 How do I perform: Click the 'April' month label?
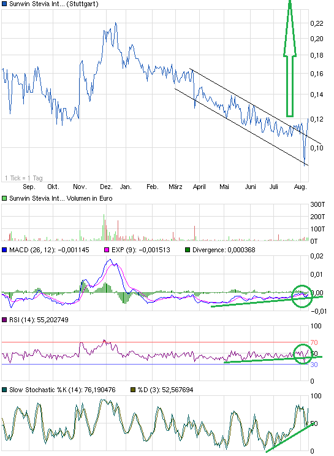pyautogui.click(x=199, y=187)
